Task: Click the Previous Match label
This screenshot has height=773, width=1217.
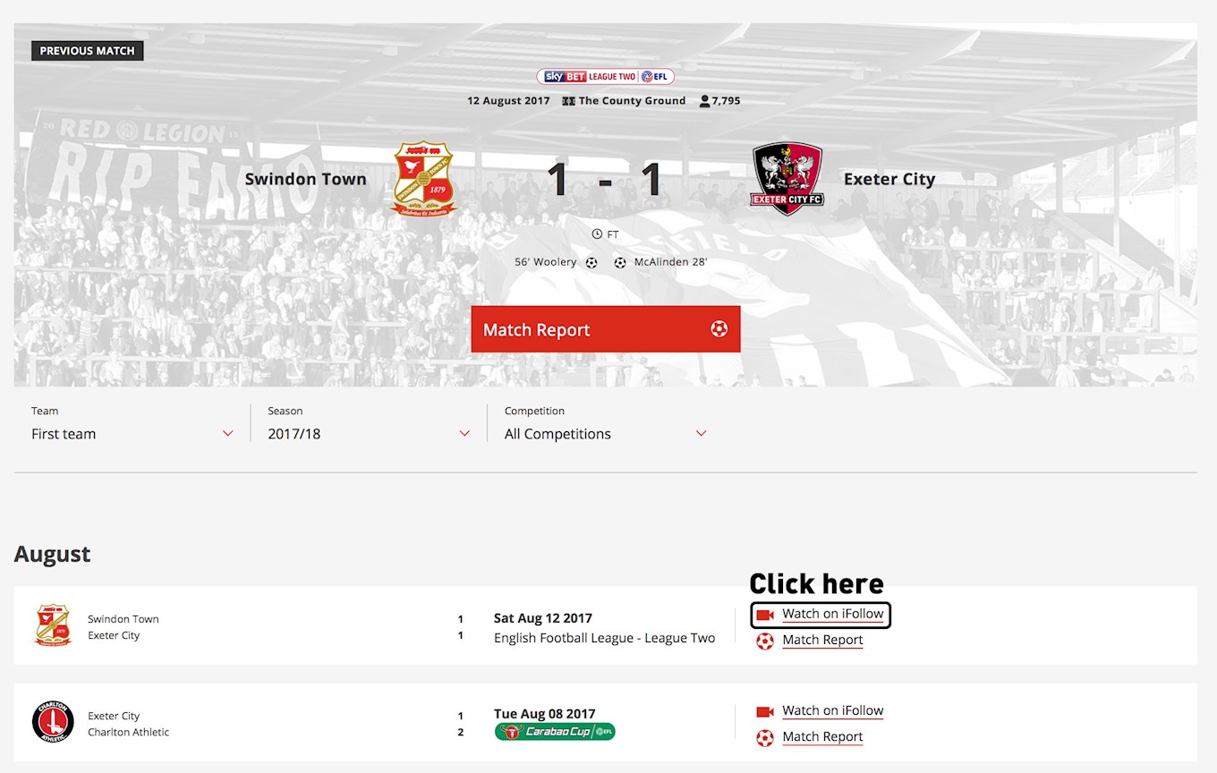Action: click(88, 51)
